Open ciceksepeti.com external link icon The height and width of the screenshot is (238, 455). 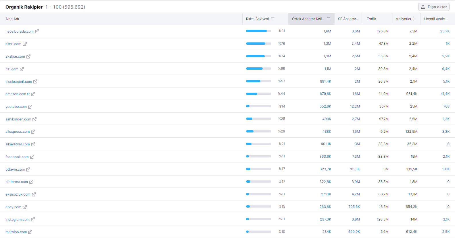35,81
